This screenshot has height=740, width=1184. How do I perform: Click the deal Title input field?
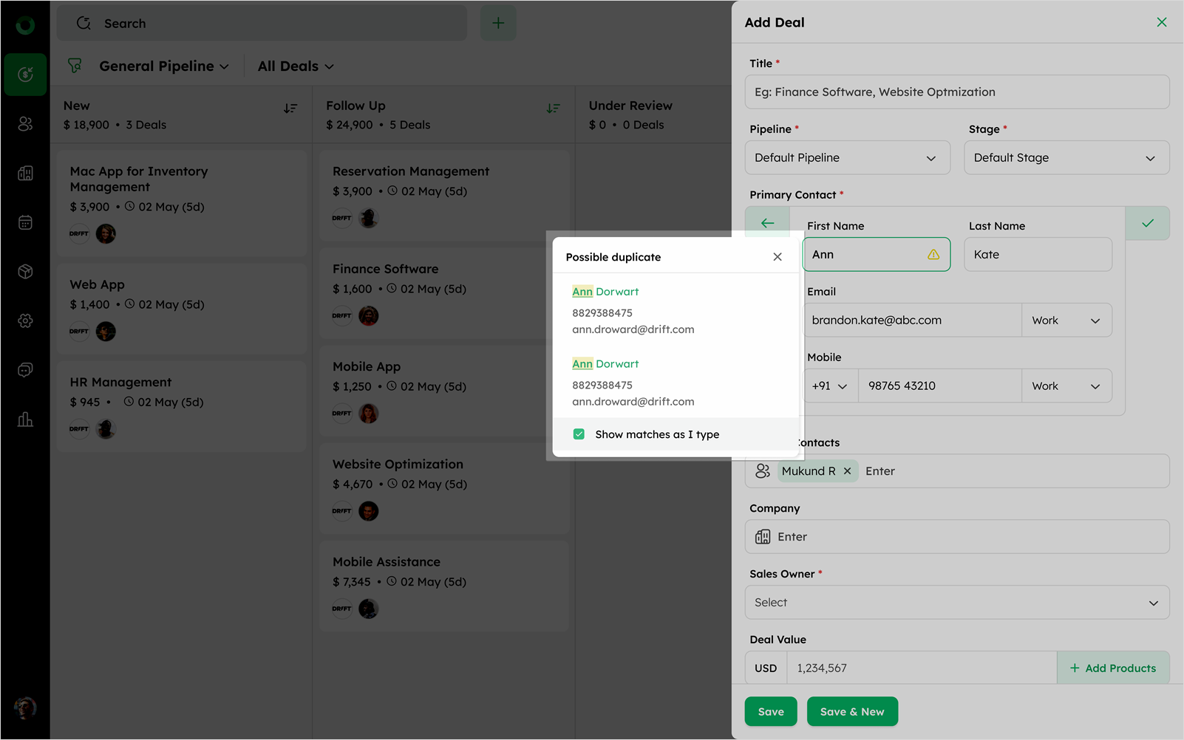tap(956, 92)
